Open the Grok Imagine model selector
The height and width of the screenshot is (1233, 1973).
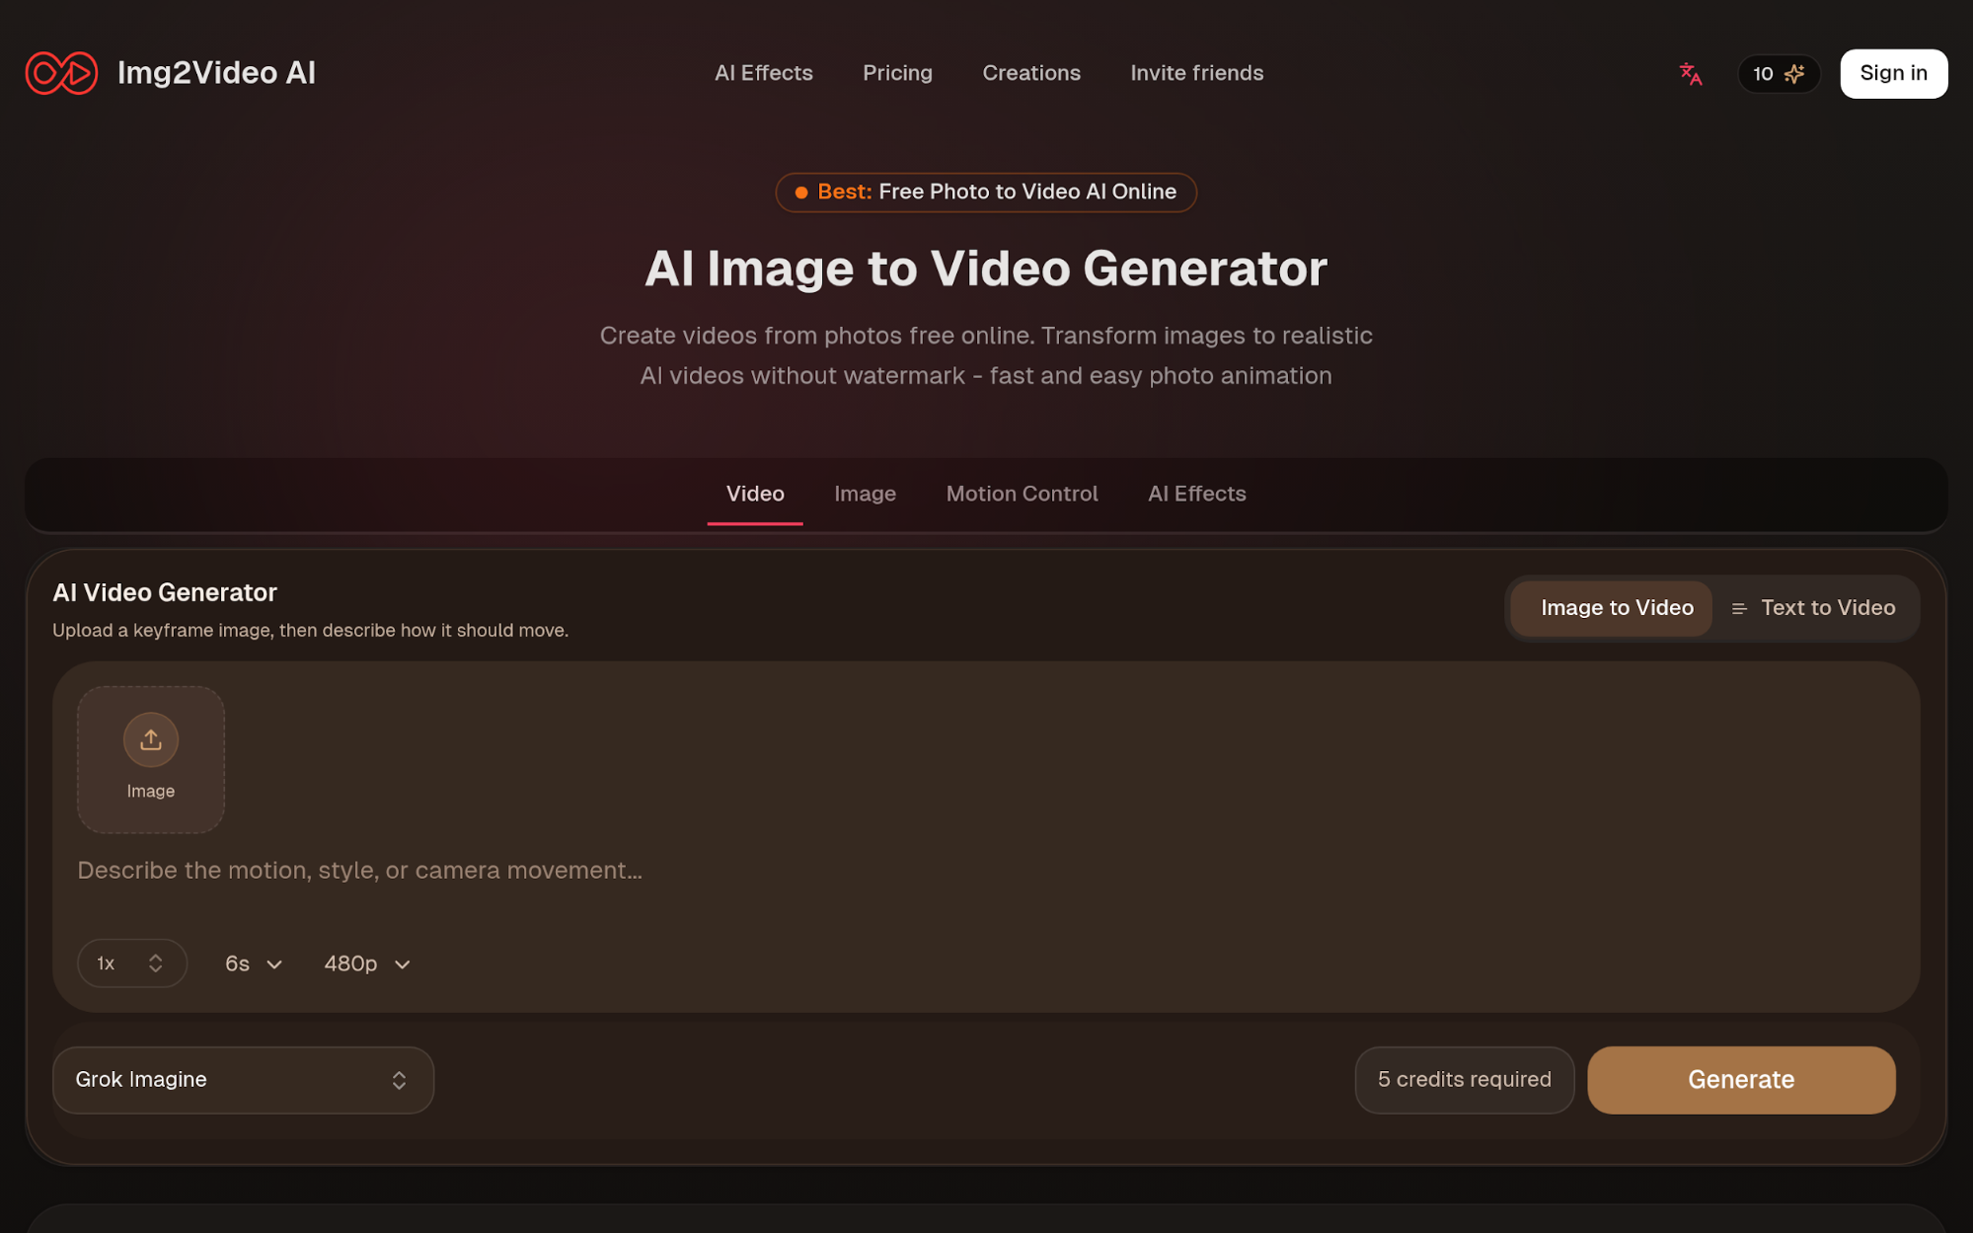pyautogui.click(x=243, y=1080)
